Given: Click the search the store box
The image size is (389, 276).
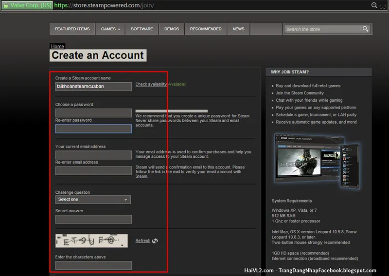Looking at the screenshot, I should pyautogui.click(x=322, y=29).
